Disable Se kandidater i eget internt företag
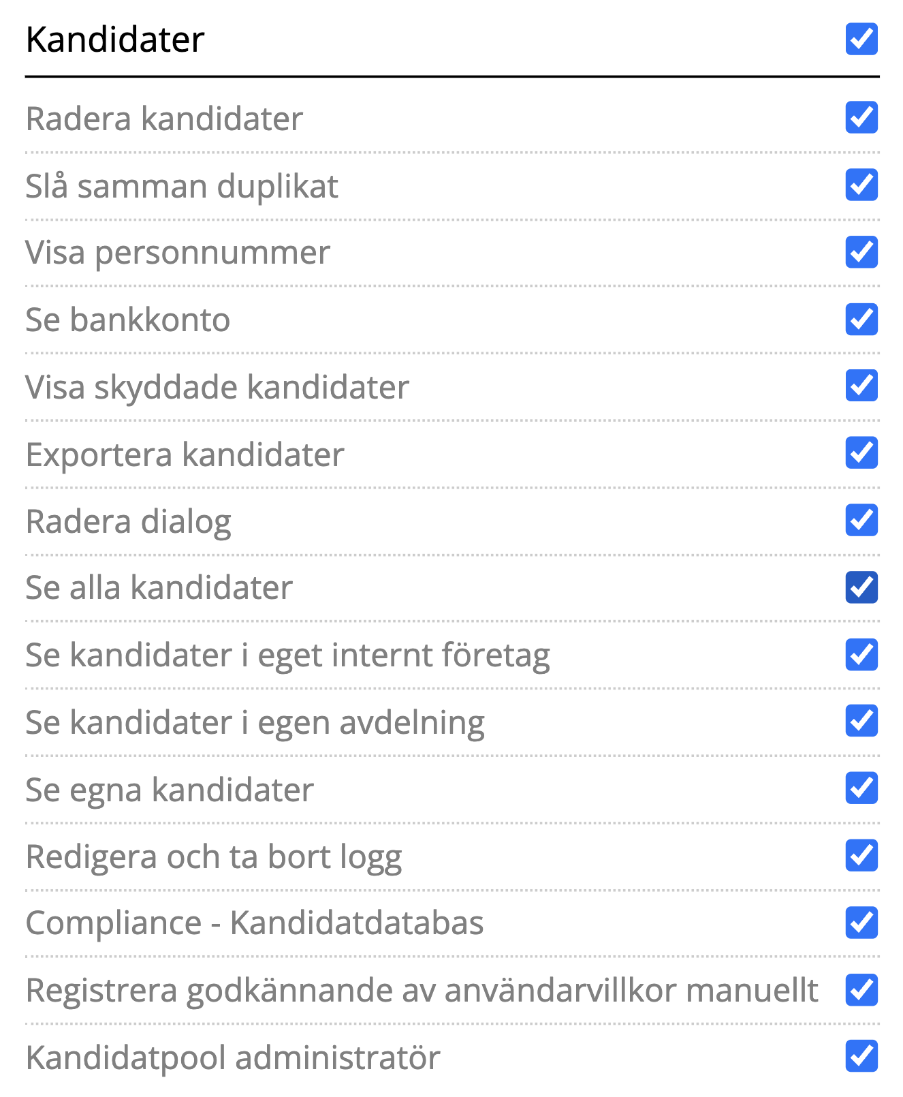903x1097 pixels. (x=861, y=655)
